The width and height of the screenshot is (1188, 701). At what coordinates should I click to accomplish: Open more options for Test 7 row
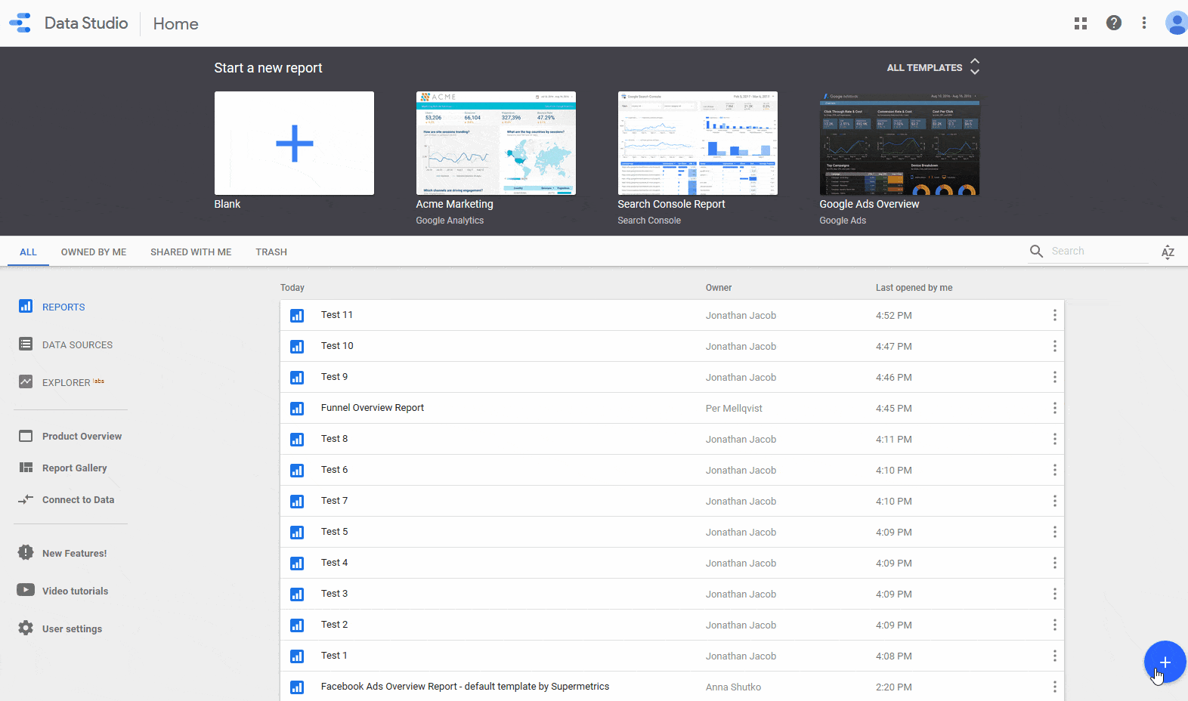[1054, 501]
